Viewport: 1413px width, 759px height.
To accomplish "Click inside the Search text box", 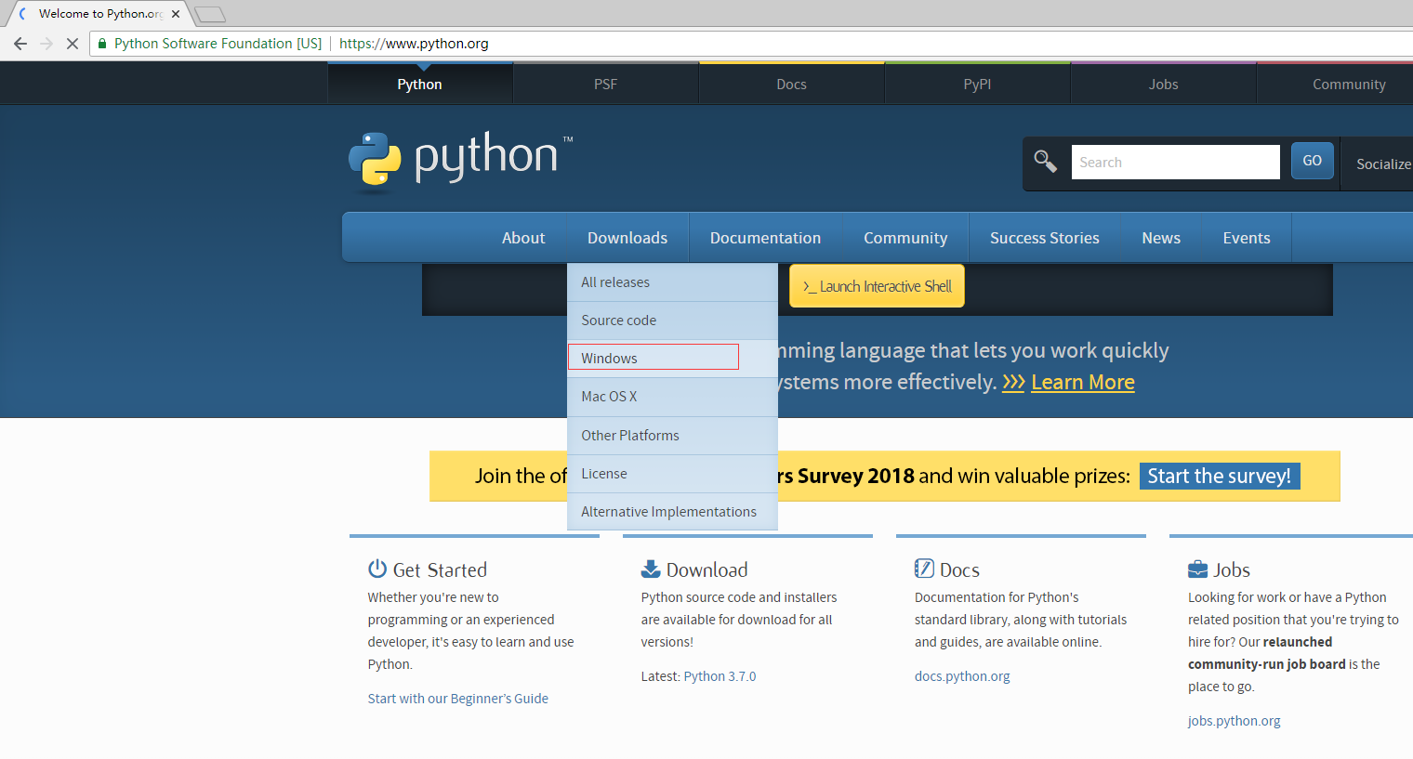I will pyautogui.click(x=1175, y=162).
